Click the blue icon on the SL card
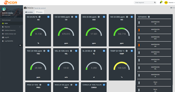Viewport: 175px width, 92px height. 104,51
